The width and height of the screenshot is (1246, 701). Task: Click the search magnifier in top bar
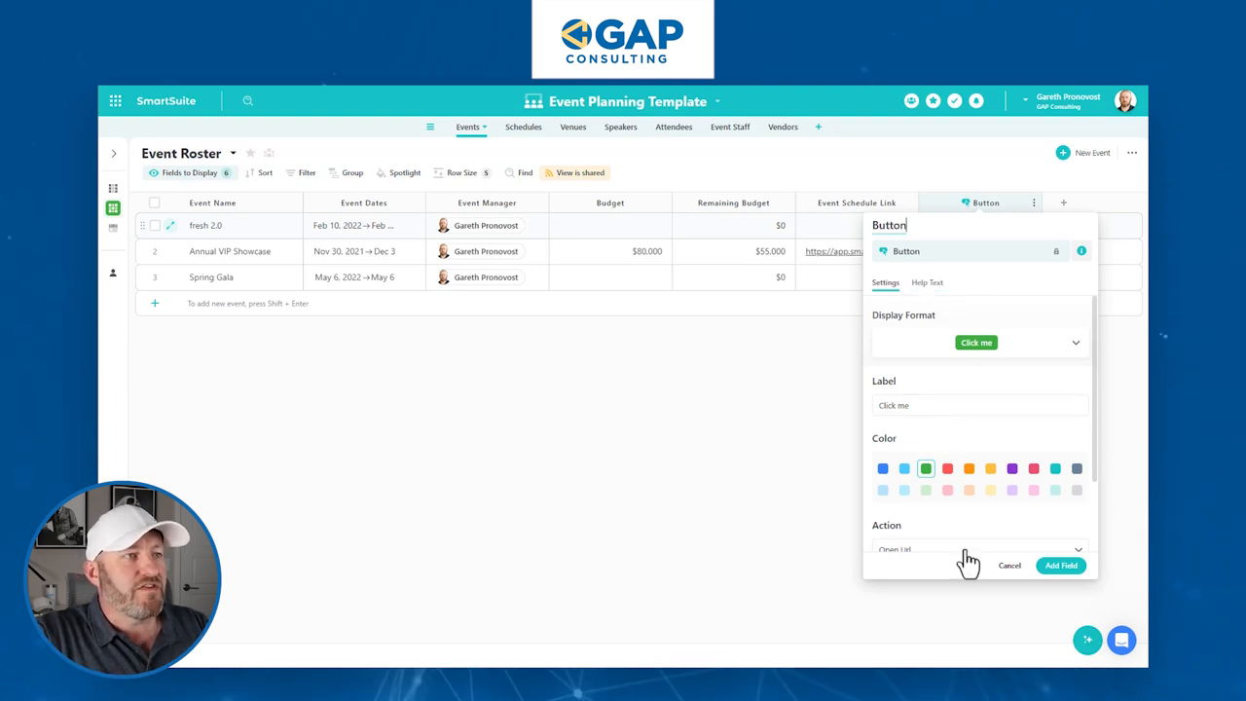(x=248, y=101)
